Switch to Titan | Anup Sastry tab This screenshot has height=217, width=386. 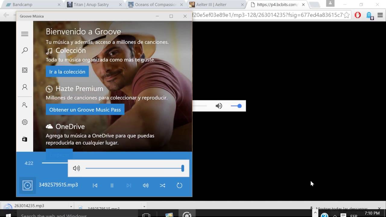94,5
